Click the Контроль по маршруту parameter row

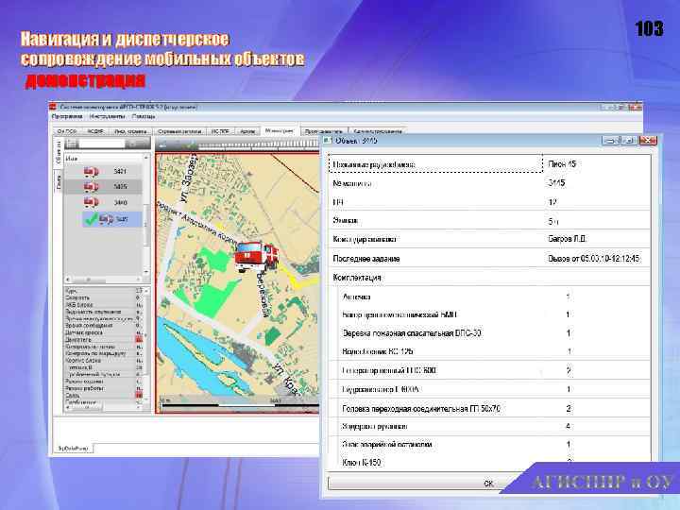point(103,353)
